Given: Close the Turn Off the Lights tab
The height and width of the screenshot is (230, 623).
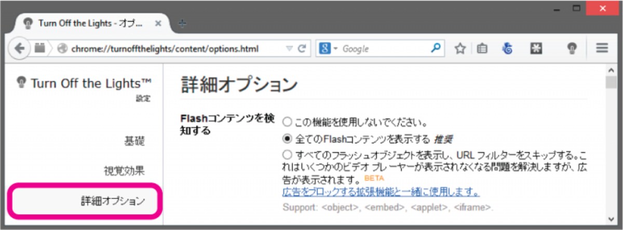Looking at the screenshot, I should tap(158, 23).
